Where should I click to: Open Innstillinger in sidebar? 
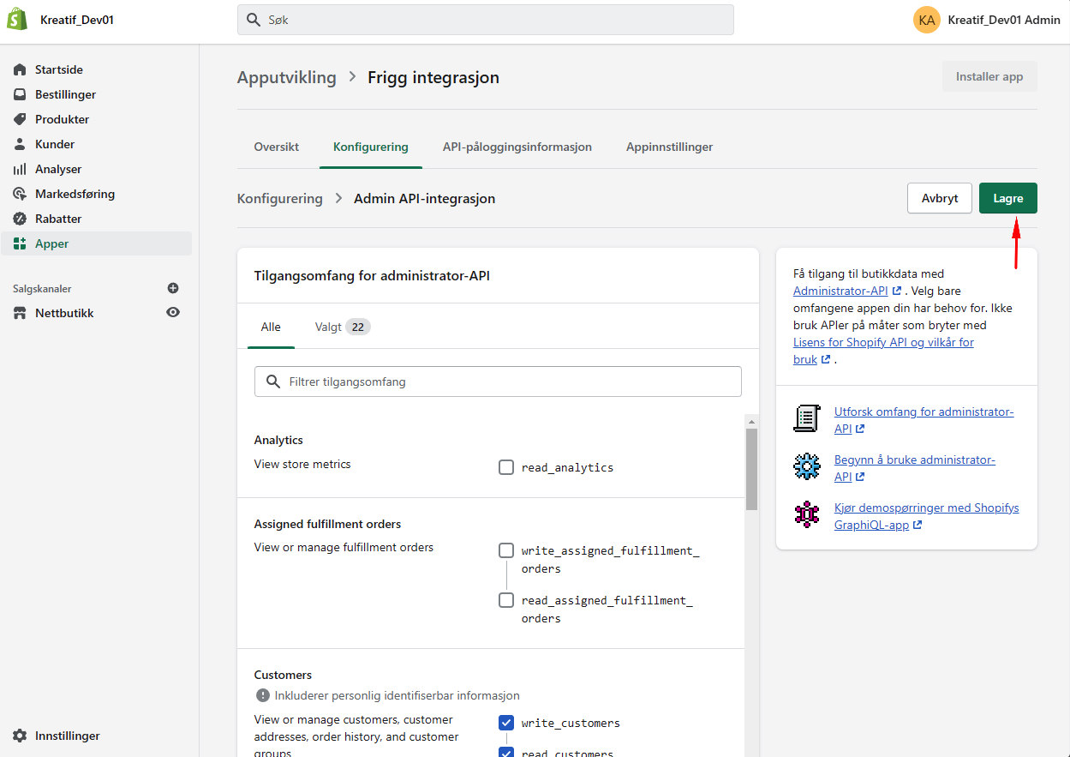96,736
